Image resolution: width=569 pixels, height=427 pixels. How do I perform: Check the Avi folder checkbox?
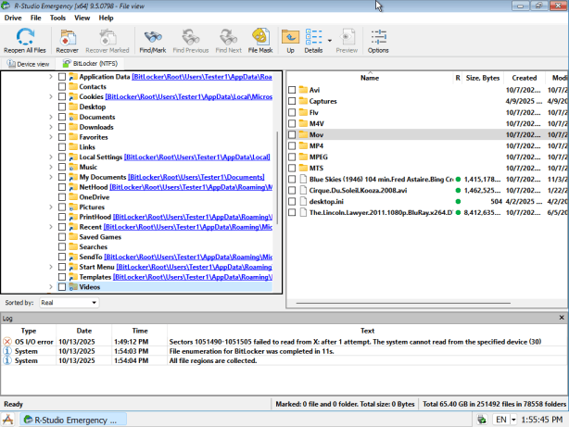point(292,90)
